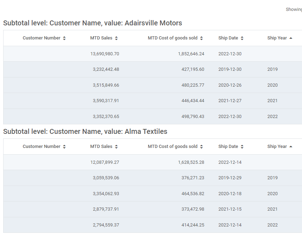302x236 pixels.
Task: Sort Adairsville table by MTD Cost of goods sold
Action: click(201, 38)
